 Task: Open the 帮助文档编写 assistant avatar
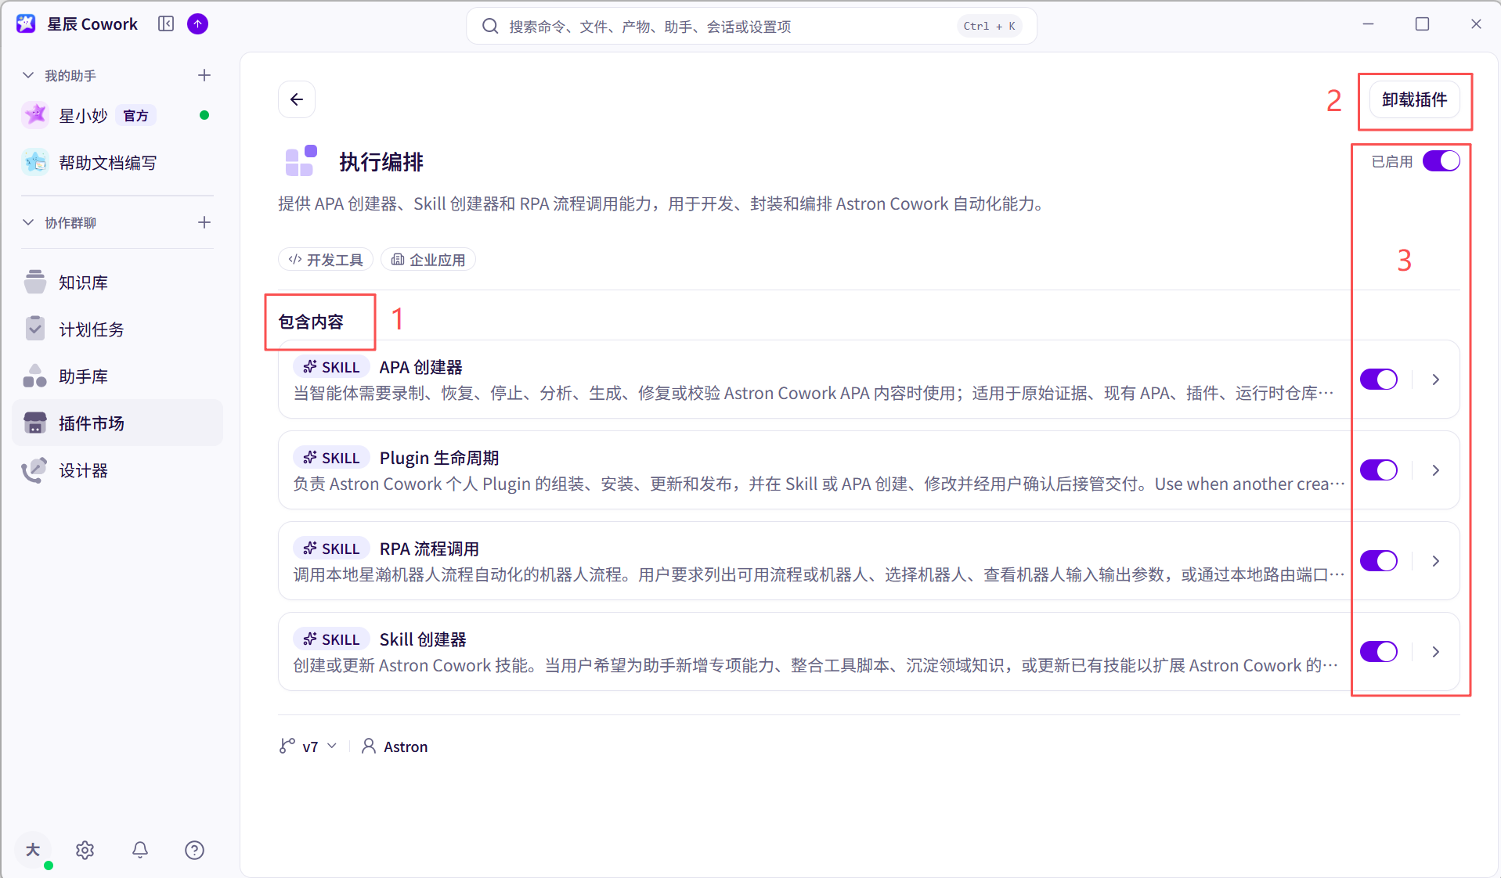point(35,162)
